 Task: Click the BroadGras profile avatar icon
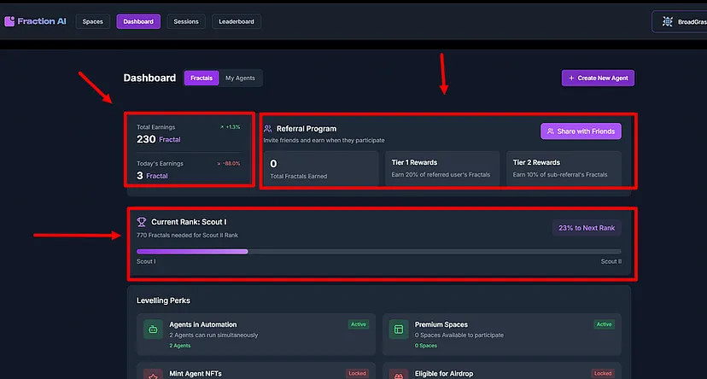click(668, 22)
